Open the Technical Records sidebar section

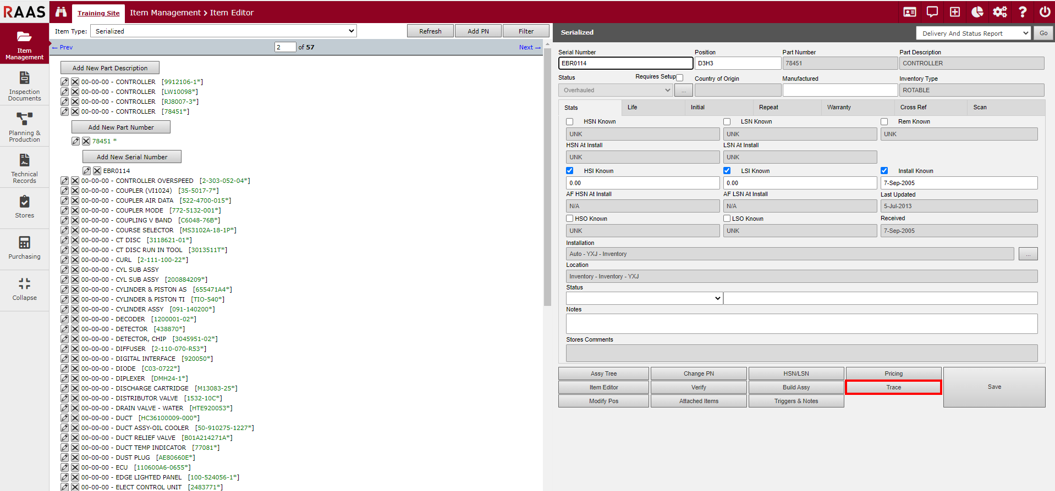(x=24, y=168)
